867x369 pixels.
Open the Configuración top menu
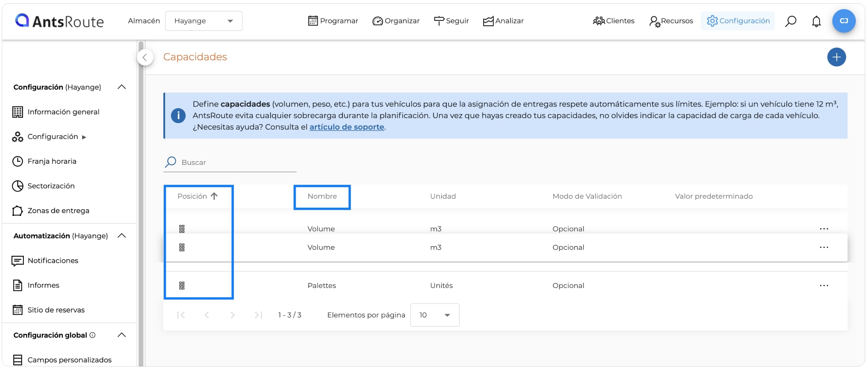pyautogui.click(x=738, y=21)
